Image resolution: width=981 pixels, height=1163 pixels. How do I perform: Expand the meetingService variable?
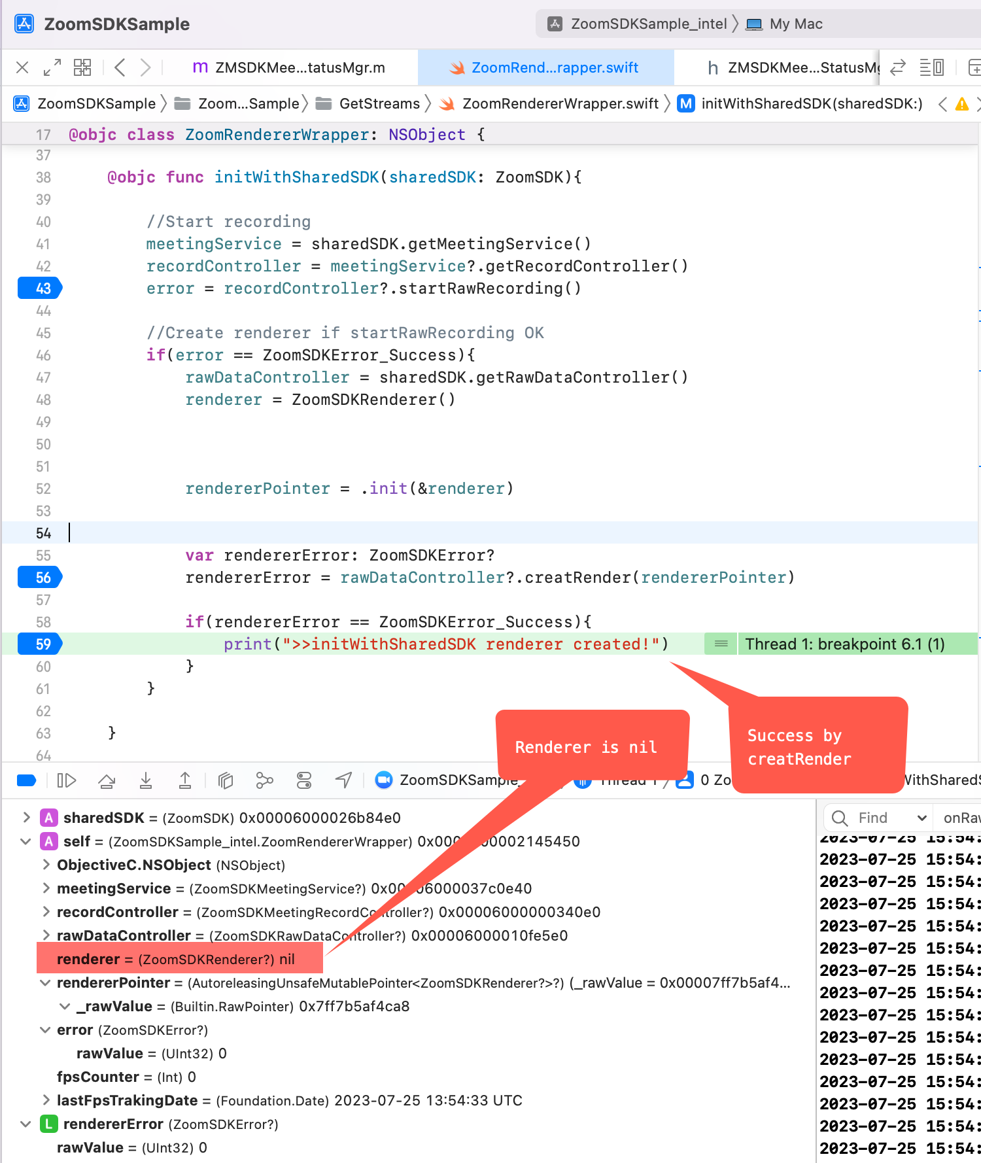point(46,888)
